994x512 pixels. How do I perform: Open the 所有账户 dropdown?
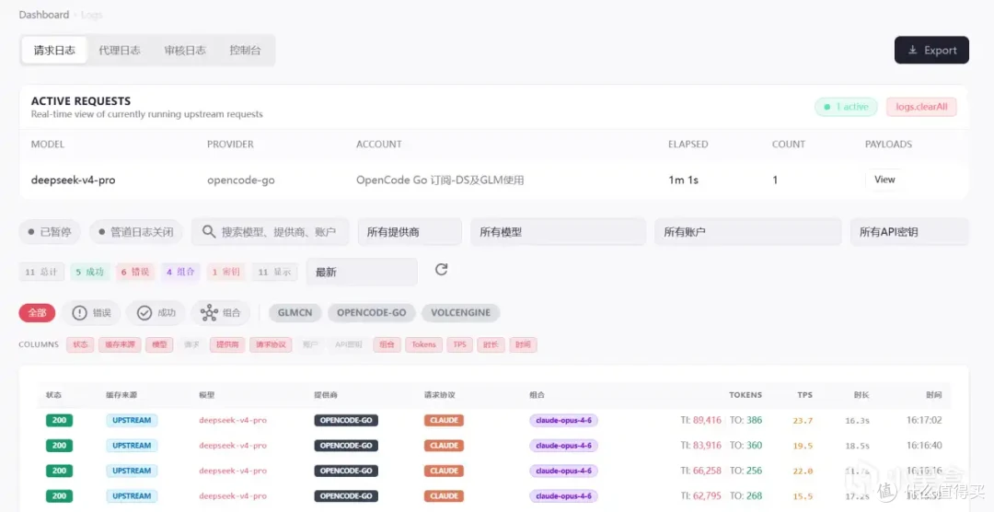[x=748, y=232]
